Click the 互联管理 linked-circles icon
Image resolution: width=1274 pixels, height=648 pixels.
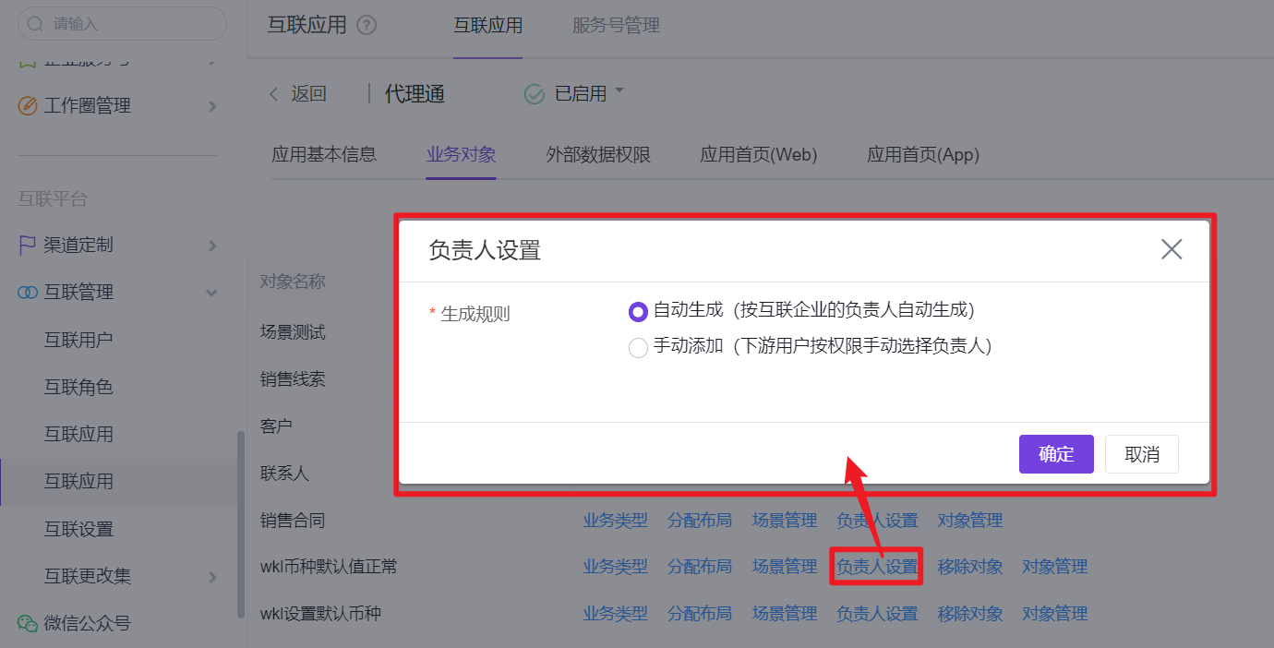28,293
